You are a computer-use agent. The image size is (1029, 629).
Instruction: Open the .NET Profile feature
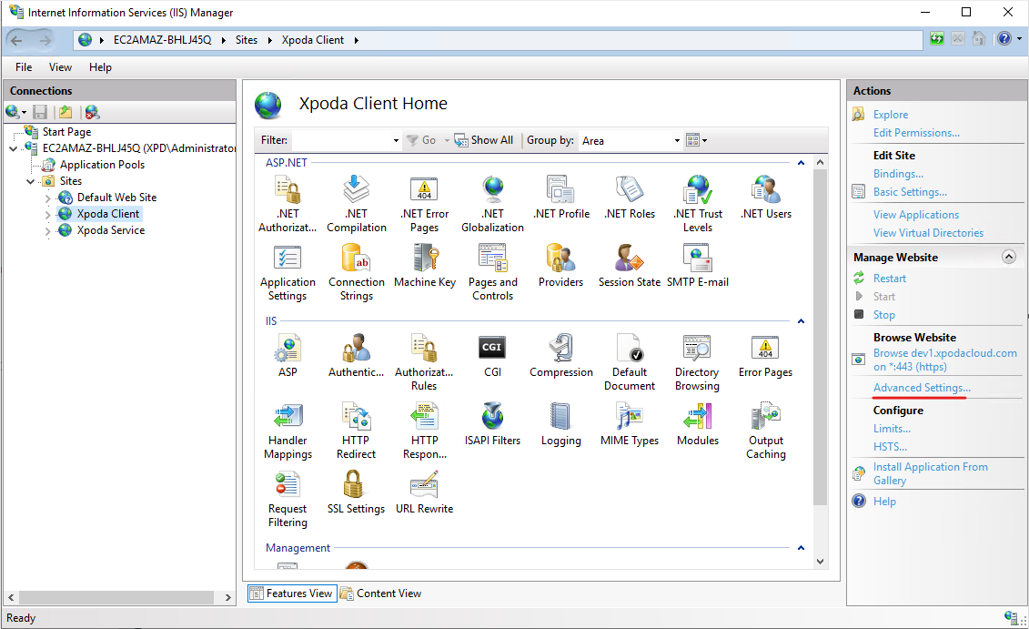(561, 197)
